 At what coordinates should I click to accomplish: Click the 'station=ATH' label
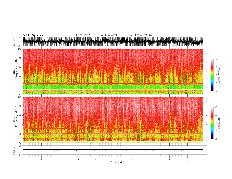point(109,35)
